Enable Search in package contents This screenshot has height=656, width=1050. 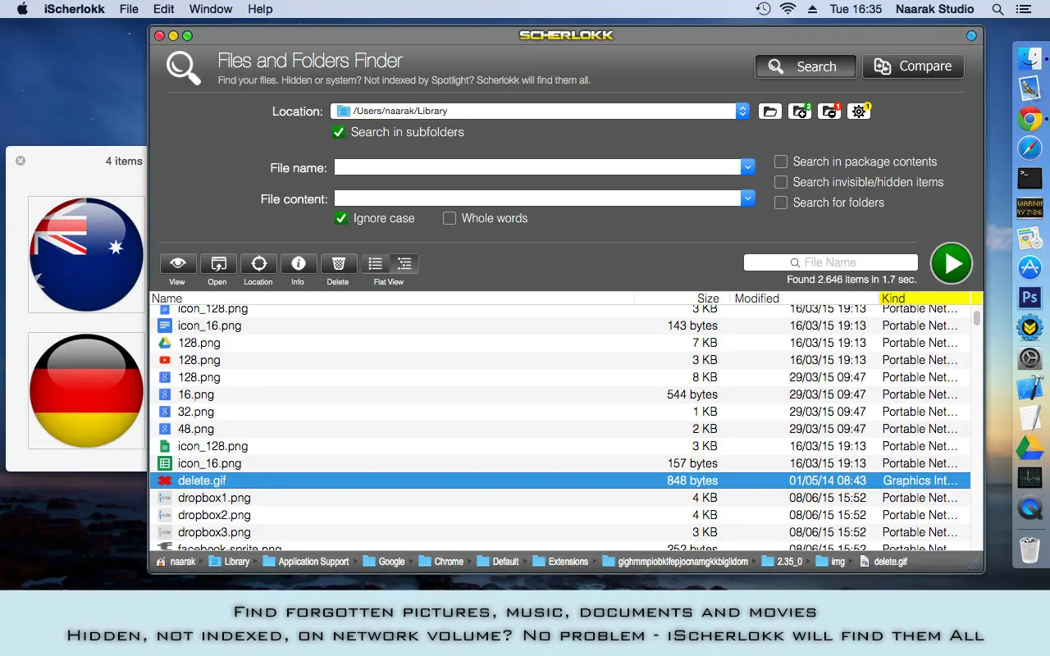coord(781,162)
